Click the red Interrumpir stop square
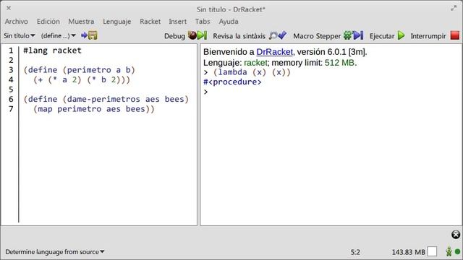Image resolution: width=463 pixels, height=260 pixels. [455, 35]
